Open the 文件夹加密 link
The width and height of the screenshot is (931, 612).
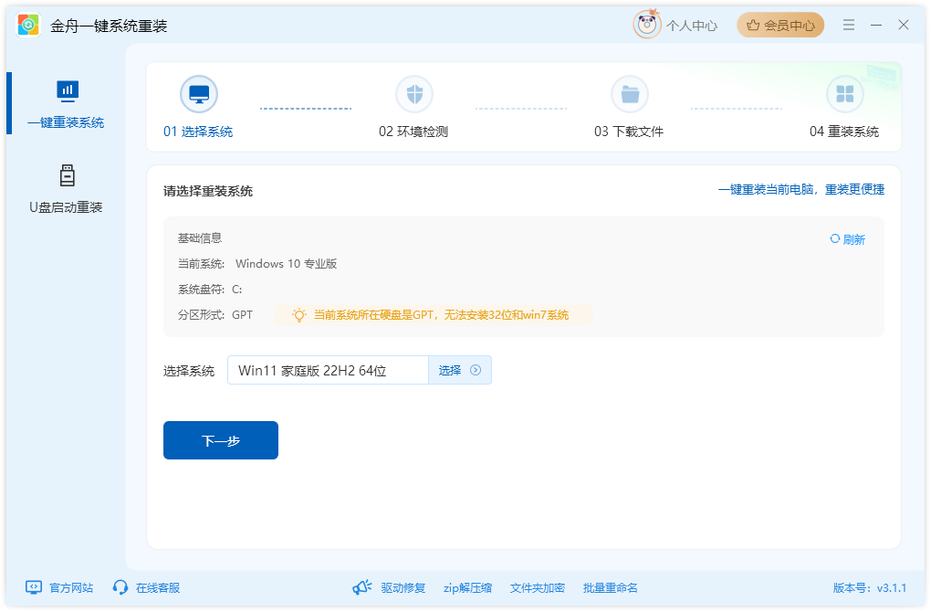[538, 587]
